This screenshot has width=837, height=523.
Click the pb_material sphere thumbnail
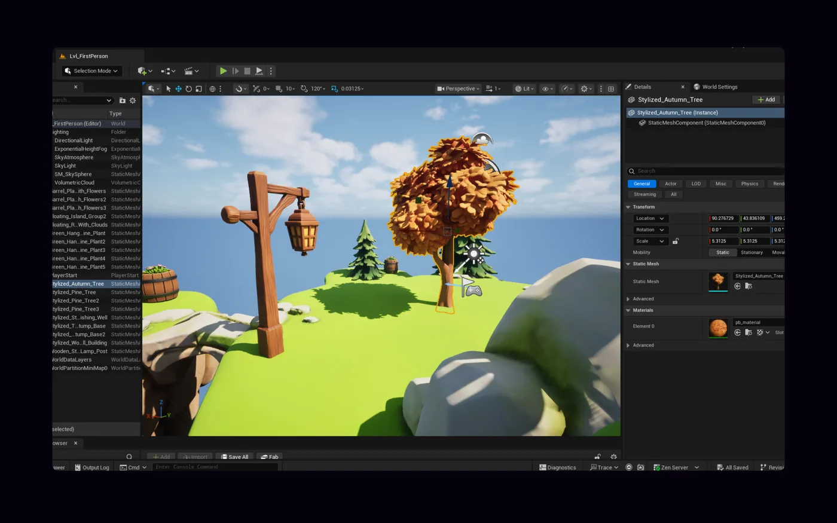click(x=718, y=328)
